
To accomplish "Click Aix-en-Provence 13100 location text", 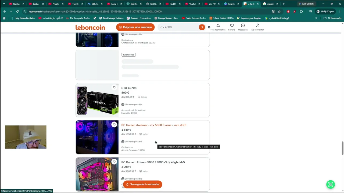I will (x=133, y=150).
